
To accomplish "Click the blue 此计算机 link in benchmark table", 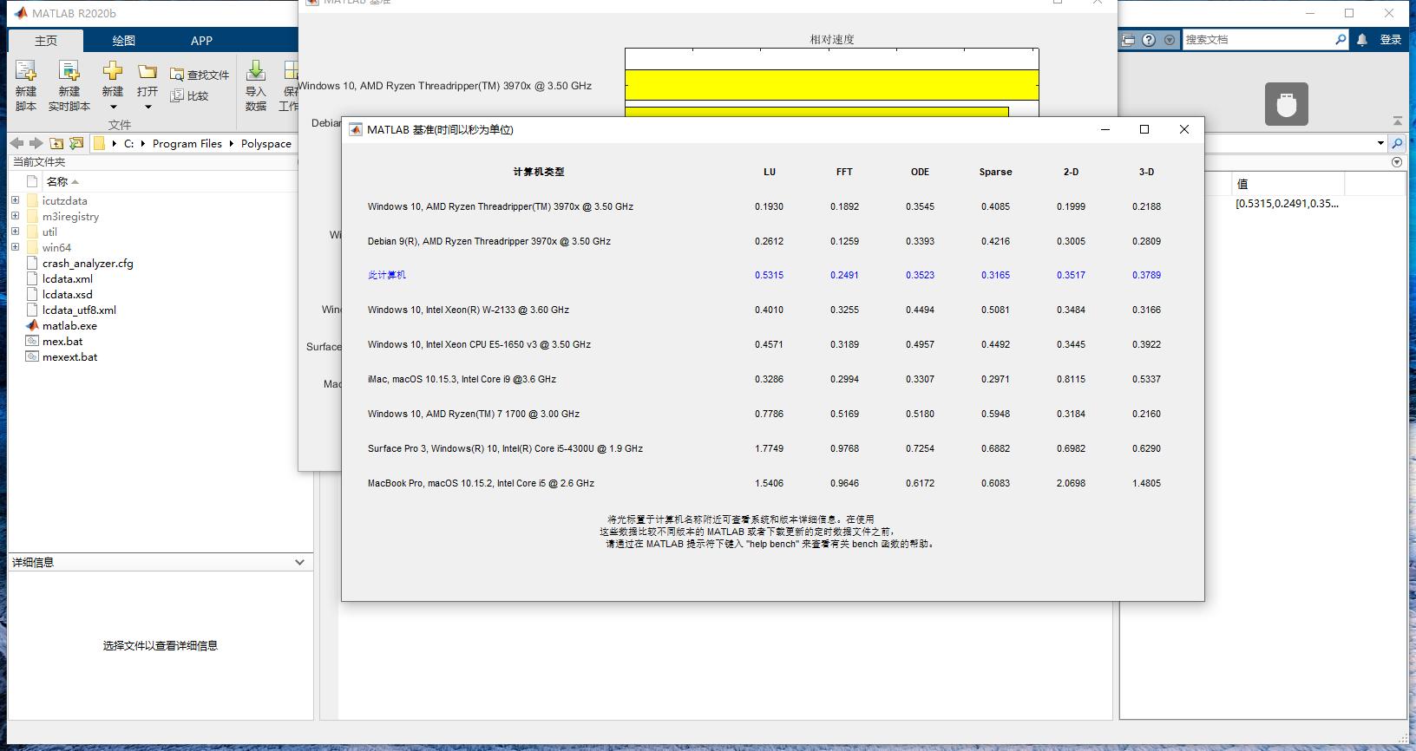I will click(x=386, y=275).
